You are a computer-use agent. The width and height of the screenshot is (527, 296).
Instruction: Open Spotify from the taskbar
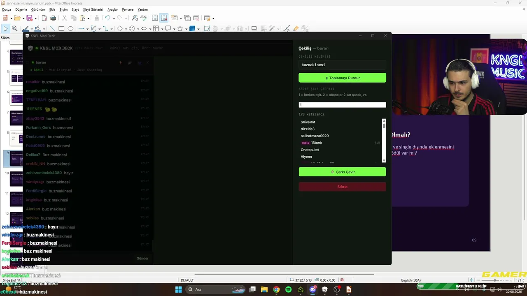pyautogui.click(x=288, y=289)
